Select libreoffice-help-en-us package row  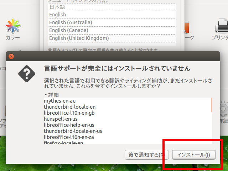(69, 125)
